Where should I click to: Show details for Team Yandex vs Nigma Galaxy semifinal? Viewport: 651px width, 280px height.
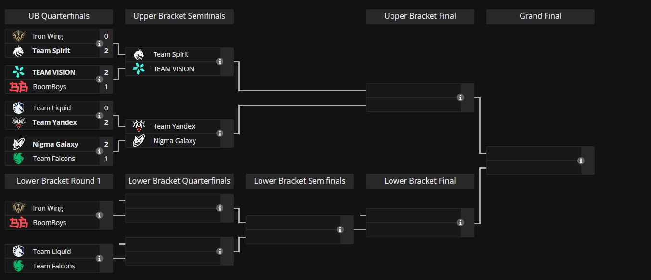[220, 133]
